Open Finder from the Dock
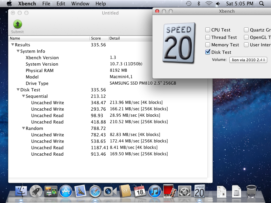271x203 pixels. tap(21, 191)
